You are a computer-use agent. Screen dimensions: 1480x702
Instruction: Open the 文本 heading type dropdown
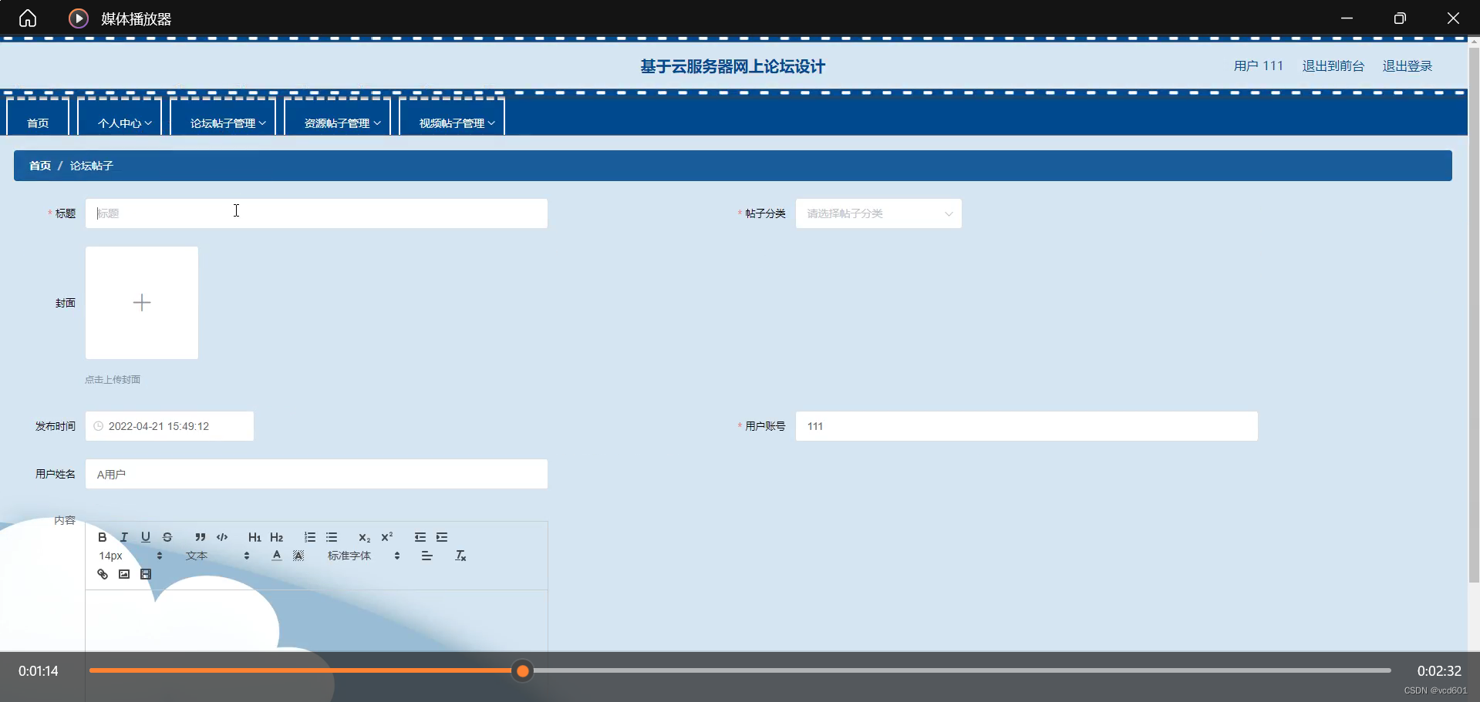(x=217, y=556)
